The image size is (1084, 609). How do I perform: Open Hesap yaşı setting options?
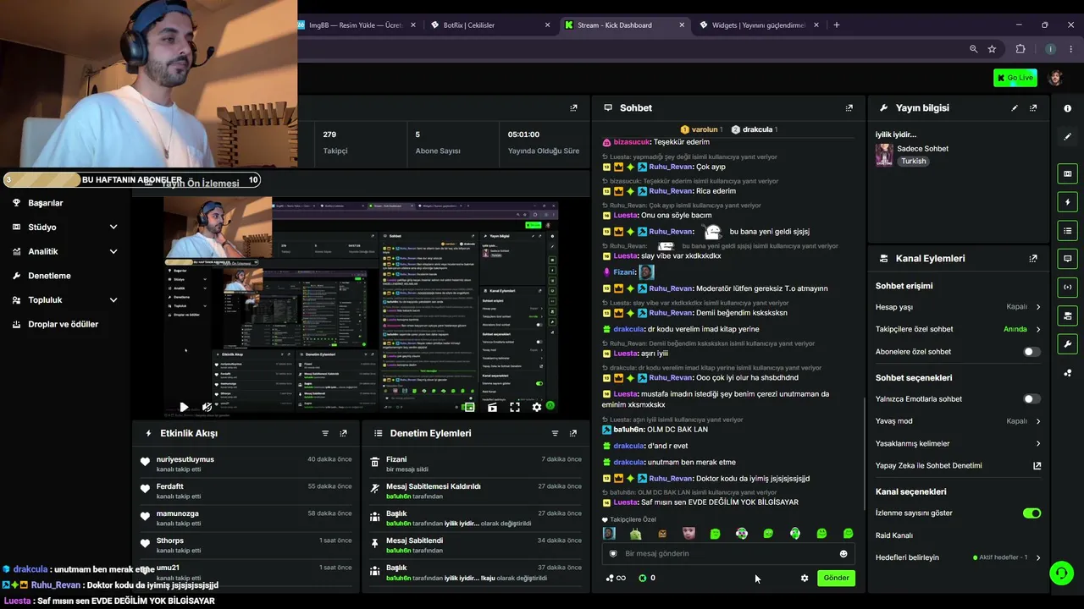click(x=958, y=307)
